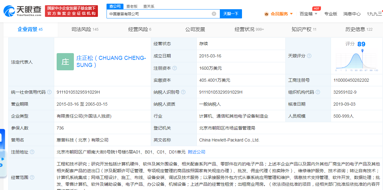This screenshot has height=190, width=383.
Task: Open the 历史信息 tab
Action: [359, 29]
